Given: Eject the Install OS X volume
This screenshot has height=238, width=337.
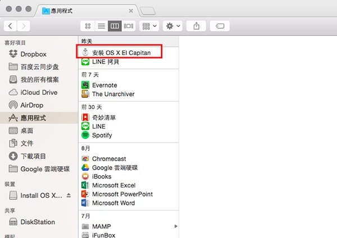Looking at the screenshot, I should pyautogui.click(x=69, y=195).
